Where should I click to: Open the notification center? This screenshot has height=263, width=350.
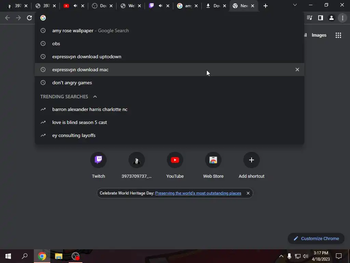click(x=339, y=256)
